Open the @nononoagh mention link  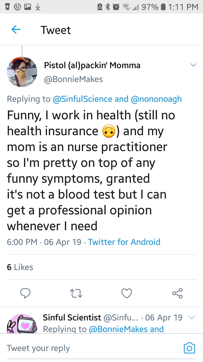click(x=156, y=99)
